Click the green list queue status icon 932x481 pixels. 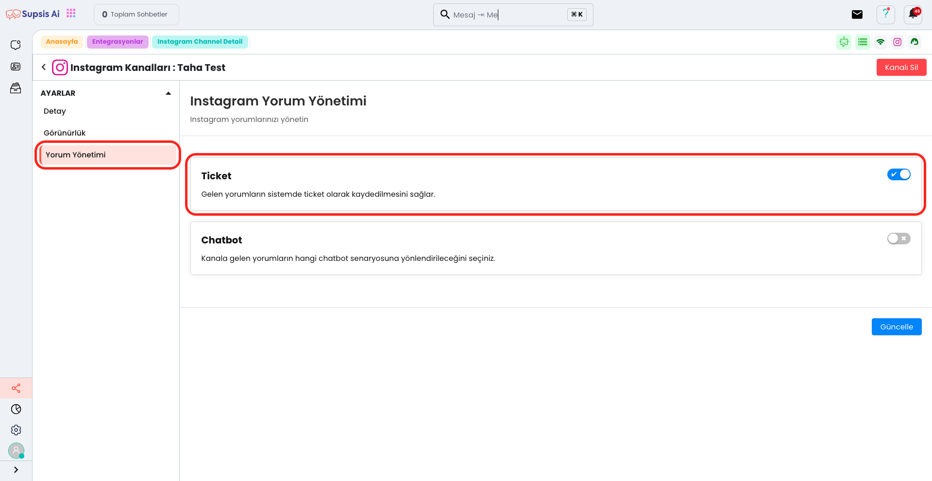click(x=863, y=42)
